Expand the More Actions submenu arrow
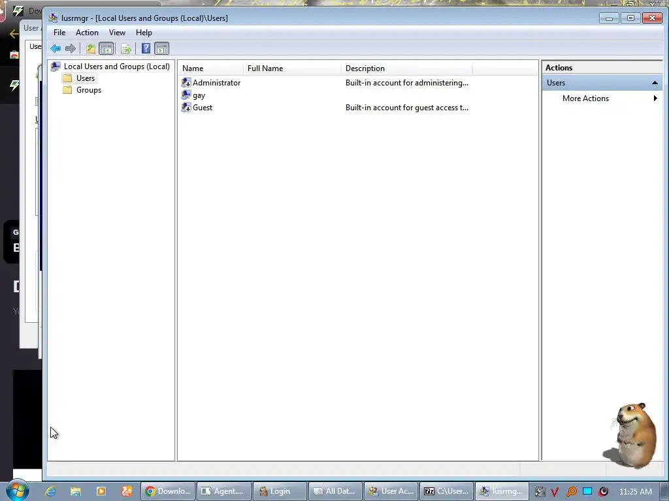 click(x=655, y=99)
